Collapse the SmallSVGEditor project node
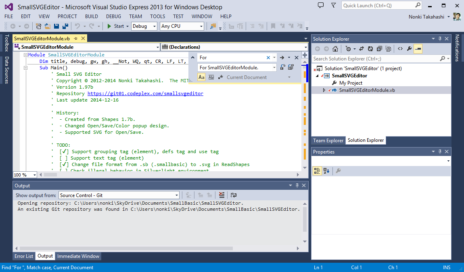The image size is (464, 272). [318, 76]
